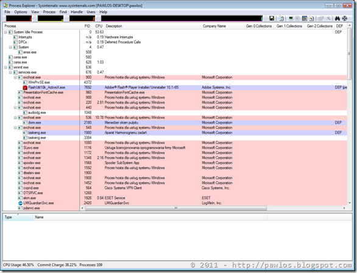Image resolution: width=357 pixels, height=273 pixels.
Task: Toggle the lower pane view toolbar icon
Action: pos(305,18)
